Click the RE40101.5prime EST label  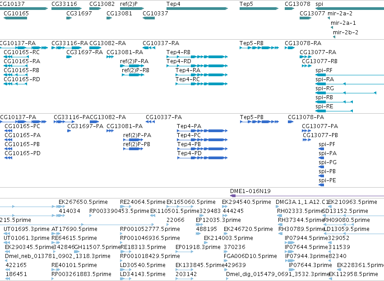(74, 265)
